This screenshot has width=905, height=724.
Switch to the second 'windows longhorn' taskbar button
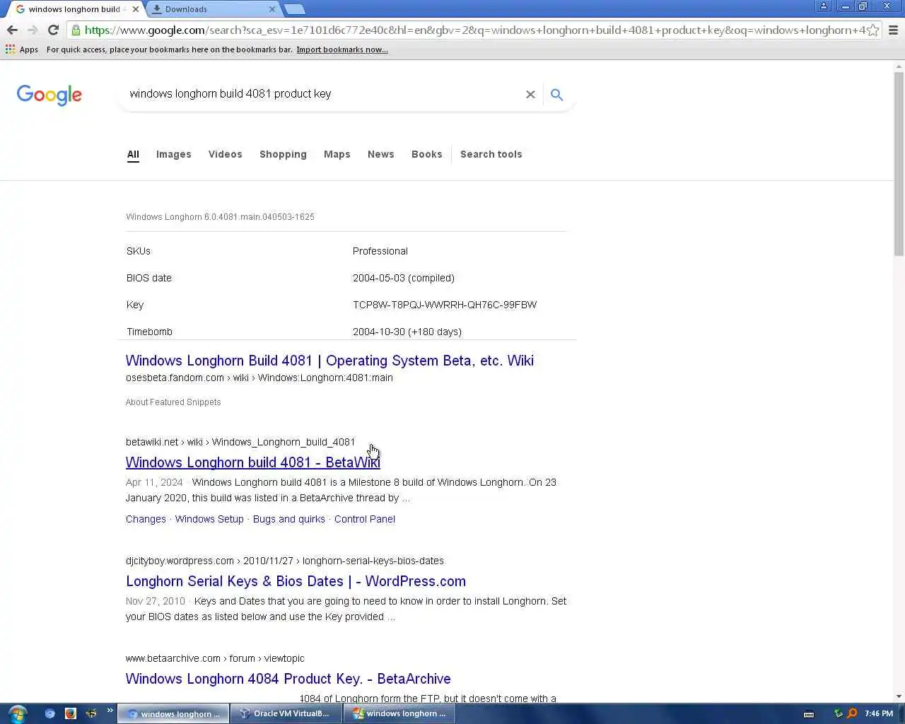click(x=399, y=713)
